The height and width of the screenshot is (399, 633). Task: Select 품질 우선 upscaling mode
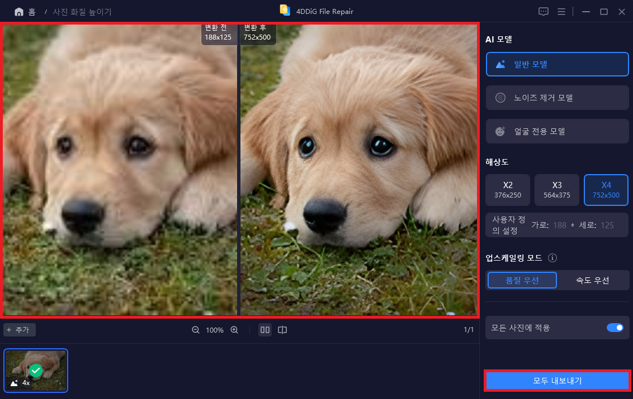(x=522, y=280)
